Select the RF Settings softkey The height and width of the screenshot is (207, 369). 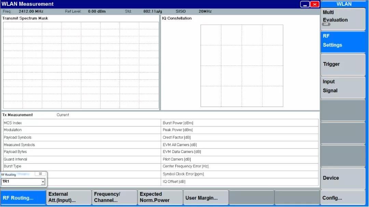point(343,41)
